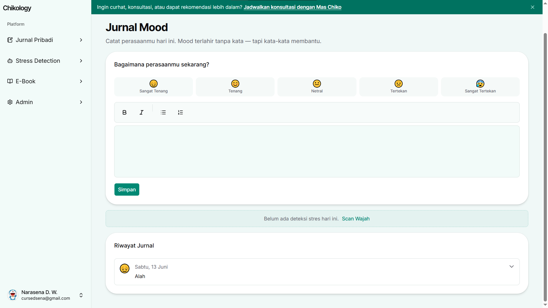Pick the Tertekan mood

click(x=399, y=87)
